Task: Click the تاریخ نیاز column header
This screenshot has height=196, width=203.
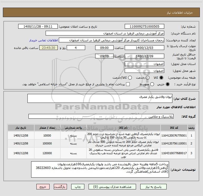Action: click(21, 128)
